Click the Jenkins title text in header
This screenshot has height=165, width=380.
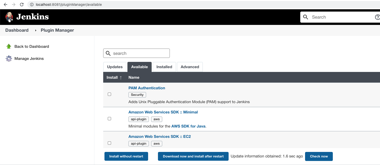point(33,17)
